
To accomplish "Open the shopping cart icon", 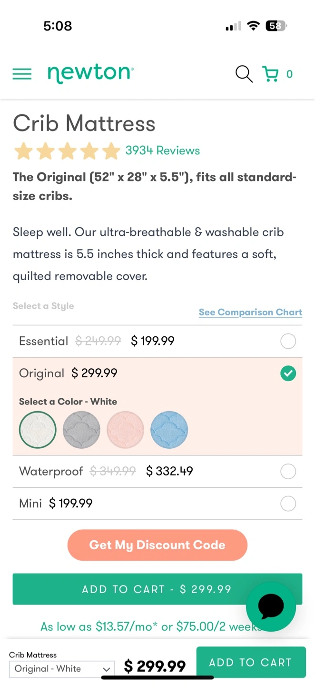I will tap(271, 74).
